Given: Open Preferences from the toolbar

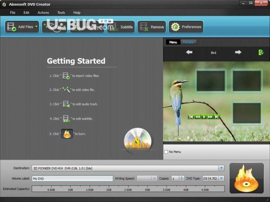Looking at the screenshot, I should [186, 27].
